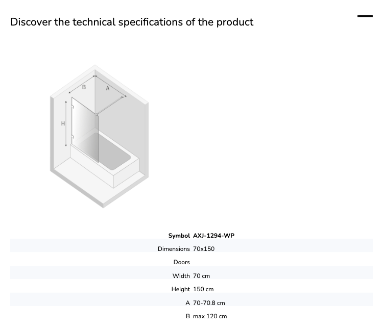Click the B dimension label in diagram

coord(84,87)
